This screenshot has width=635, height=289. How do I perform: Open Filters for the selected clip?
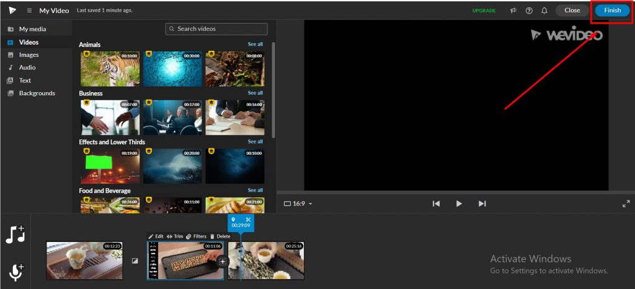(197, 236)
